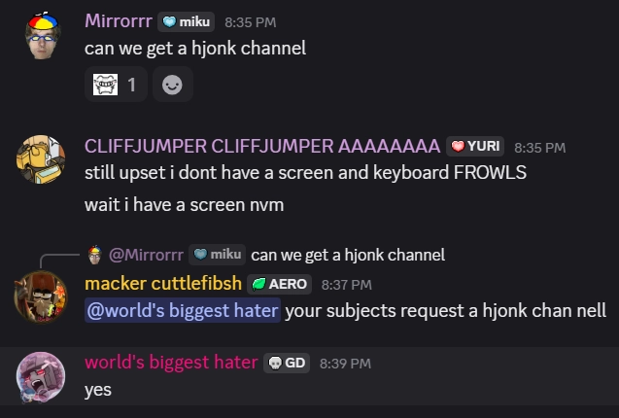619x418 pixels.
Task: Click the add reaction smiley icon
Action: (173, 85)
